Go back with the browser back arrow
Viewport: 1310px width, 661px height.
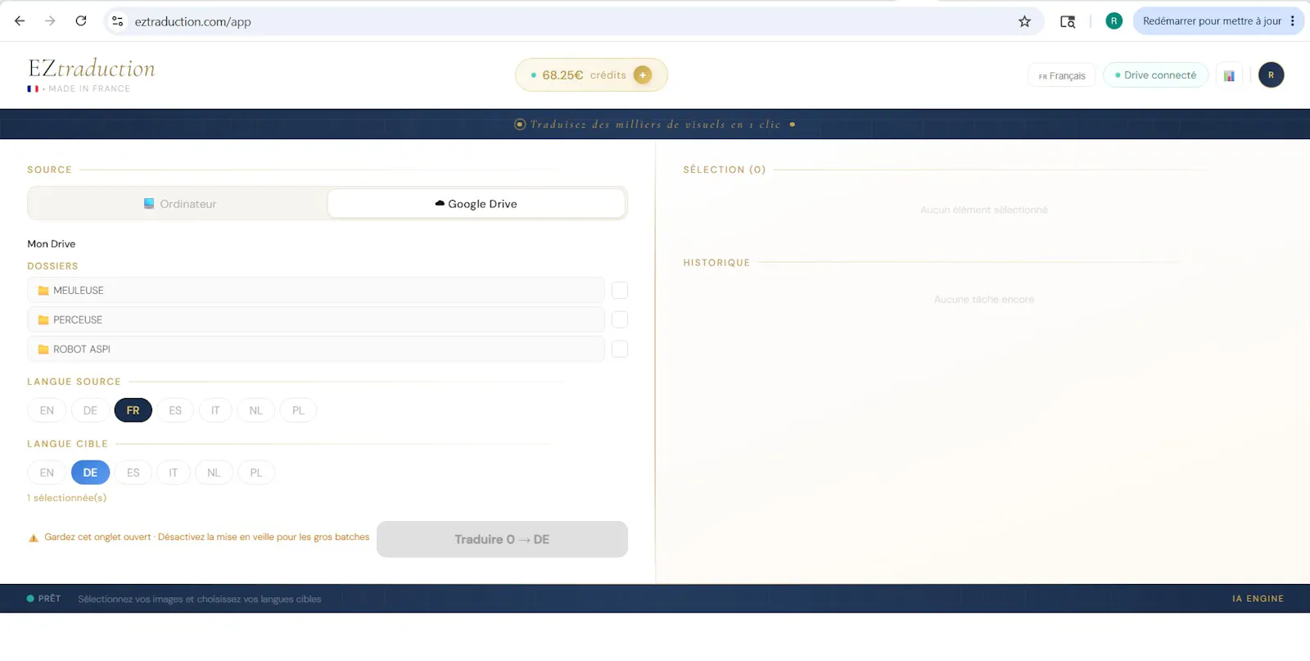click(x=20, y=21)
